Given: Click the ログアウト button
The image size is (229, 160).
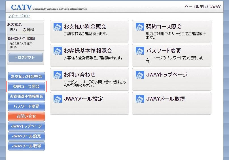Looking at the screenshot, I should click(x=26, y=57).
